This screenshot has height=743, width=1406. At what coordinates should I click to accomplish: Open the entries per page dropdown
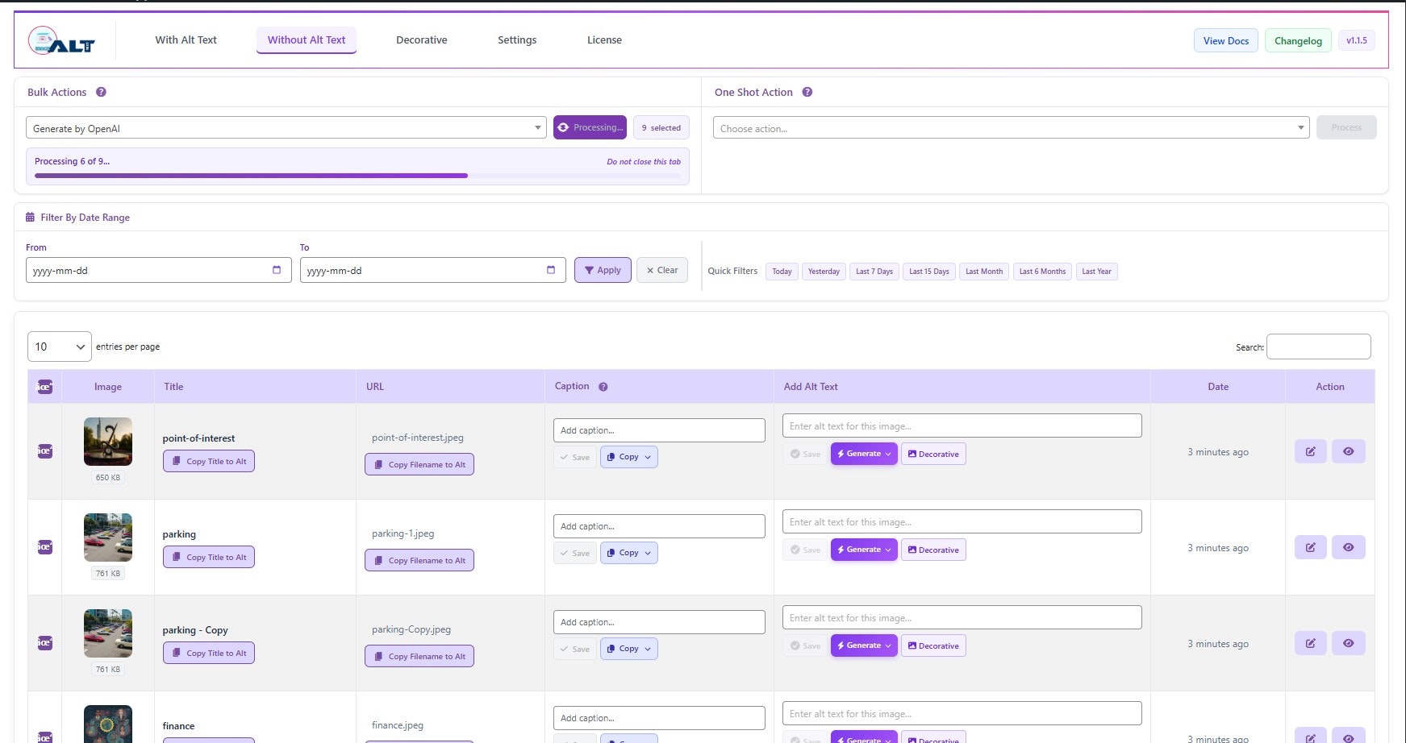[59, 347]
